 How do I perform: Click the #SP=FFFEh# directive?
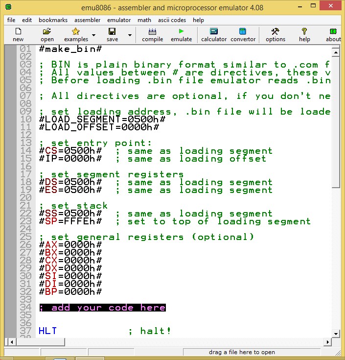(70, 221)
